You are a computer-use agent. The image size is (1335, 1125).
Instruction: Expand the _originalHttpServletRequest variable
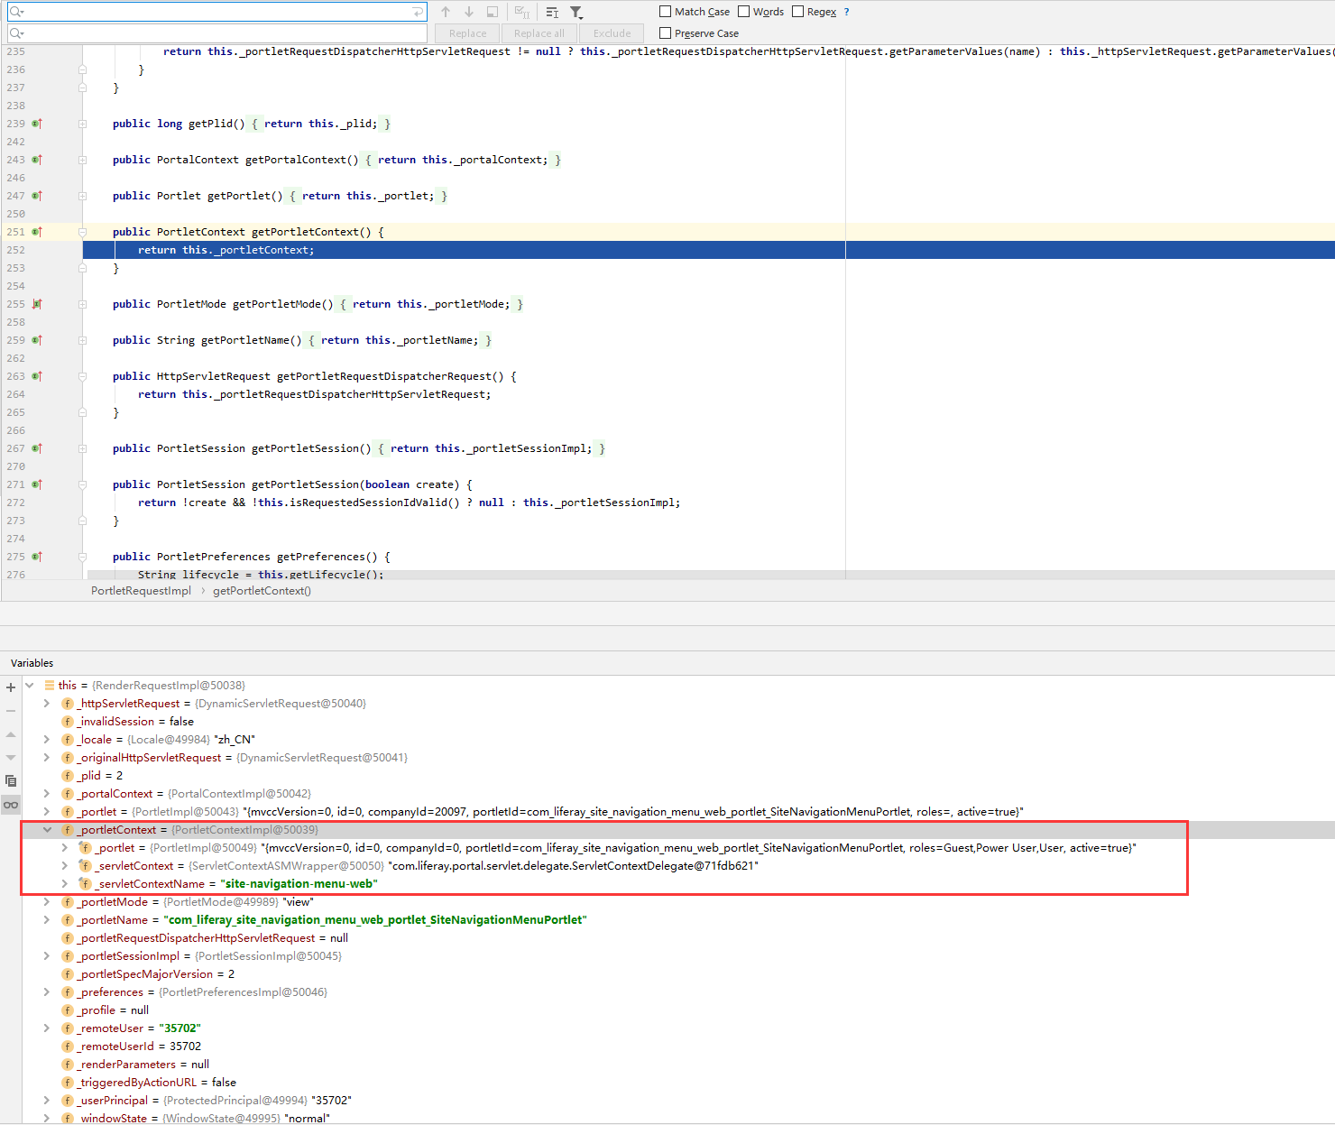pos(47,758)
